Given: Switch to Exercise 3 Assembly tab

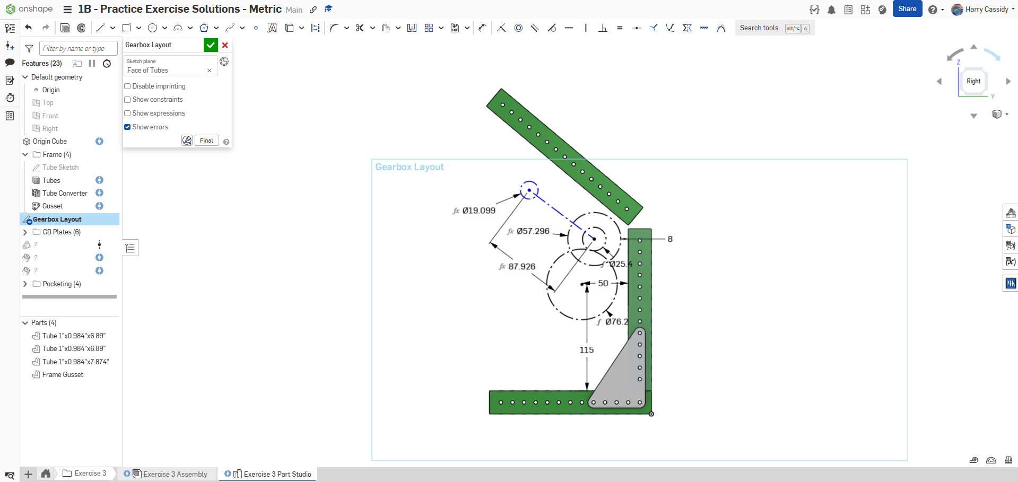Looking at the screenshot, I should click(175, 474).
